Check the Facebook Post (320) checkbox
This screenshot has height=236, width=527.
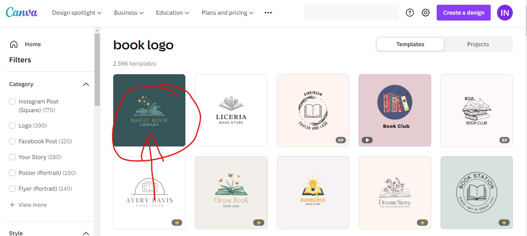pos(12,141)
